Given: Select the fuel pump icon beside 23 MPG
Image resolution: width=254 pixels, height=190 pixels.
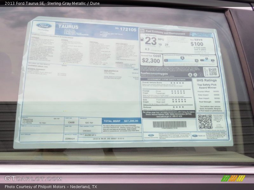Looking at the screenshot, I should pos(142,39).
